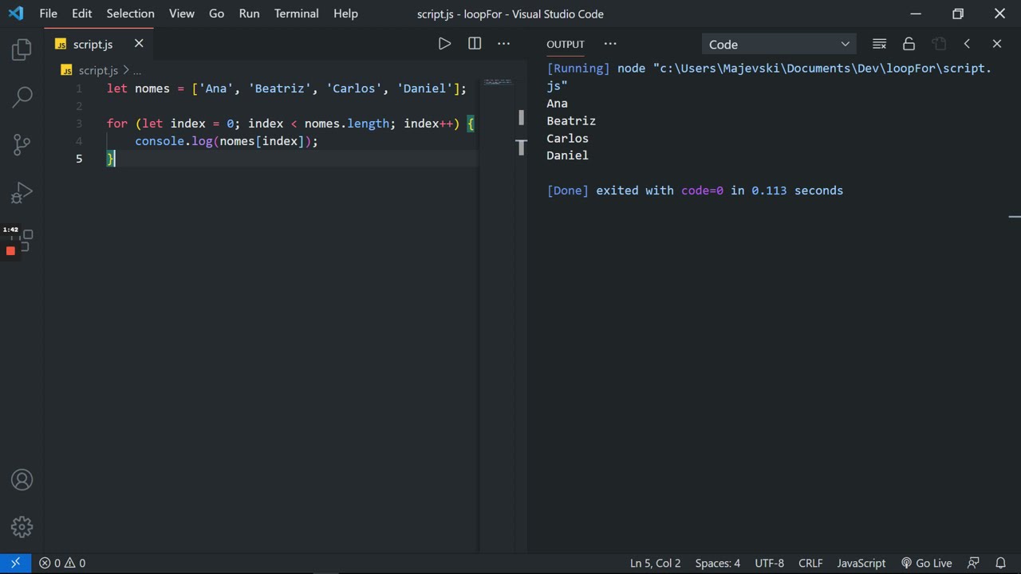Screen dimensions: 1021x574
Task: Click the code minimap preview
Action: tap(498, 82)
